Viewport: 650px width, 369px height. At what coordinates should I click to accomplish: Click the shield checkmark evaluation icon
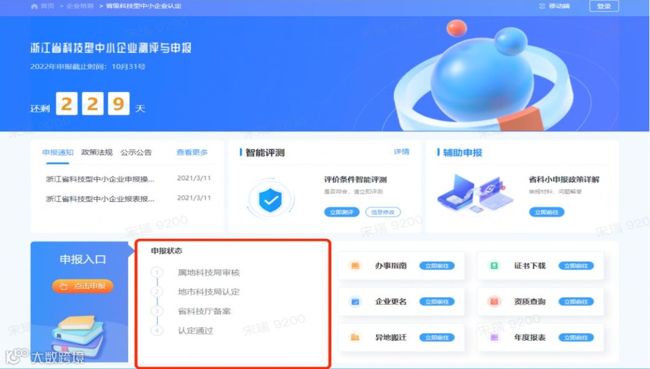coord(270,200)
